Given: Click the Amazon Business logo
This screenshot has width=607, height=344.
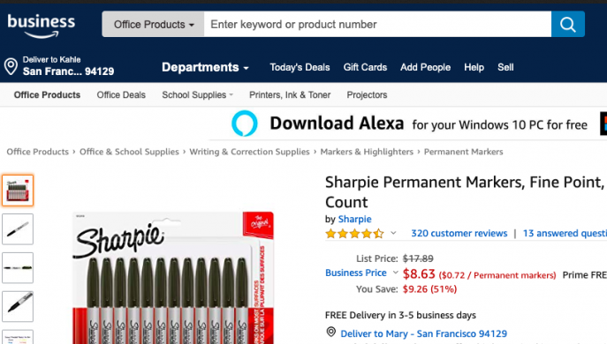Looking at the screenshot, I should tap(41, 26).
